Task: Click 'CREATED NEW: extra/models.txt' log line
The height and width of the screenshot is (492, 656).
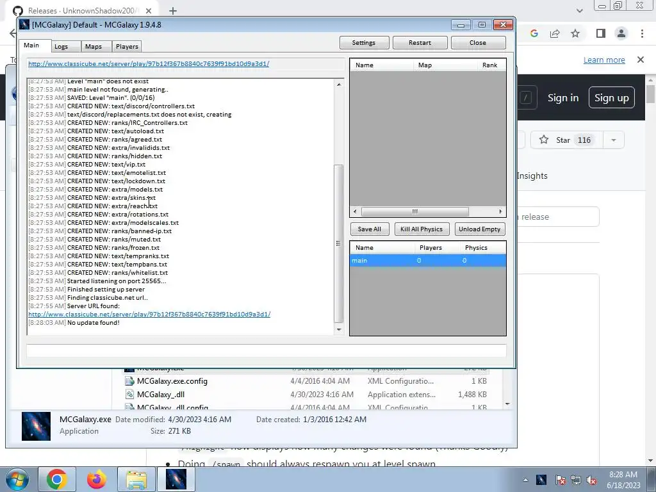Action: click(115, 190)
